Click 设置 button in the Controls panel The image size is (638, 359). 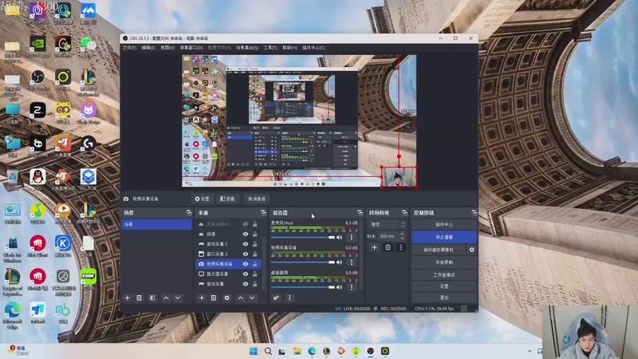pyautogui.click(x=444, y=286)
